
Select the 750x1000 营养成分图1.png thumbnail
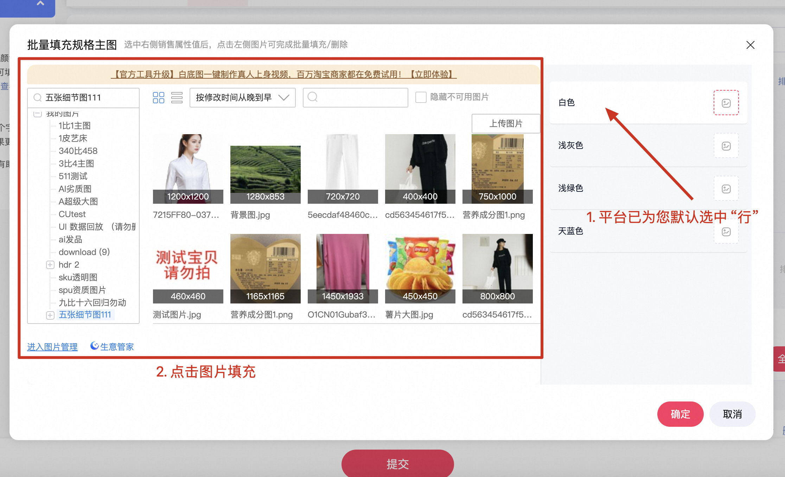498,169
